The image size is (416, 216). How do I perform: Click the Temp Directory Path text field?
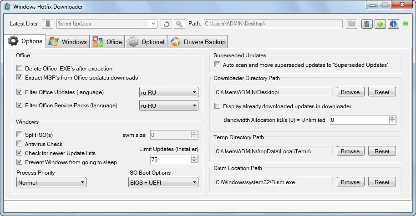pos(273,151)
